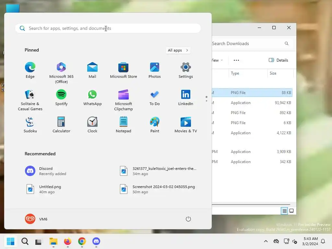Focus the Start menu search box
Viewport: 332px width, 249px height.
108,28
